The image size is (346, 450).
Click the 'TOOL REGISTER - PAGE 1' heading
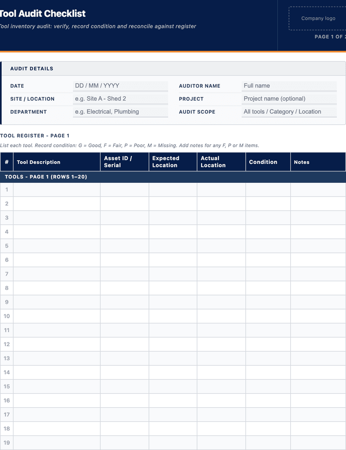coord(35,135)
